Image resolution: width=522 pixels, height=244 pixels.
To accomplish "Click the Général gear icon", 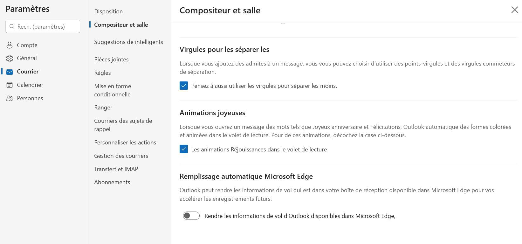I will click(10, 59).
